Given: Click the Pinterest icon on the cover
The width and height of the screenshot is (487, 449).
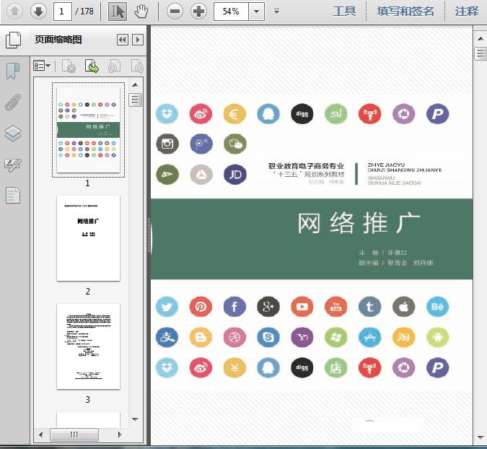Looking at the screenshot, I should click(x=201, y=307).
